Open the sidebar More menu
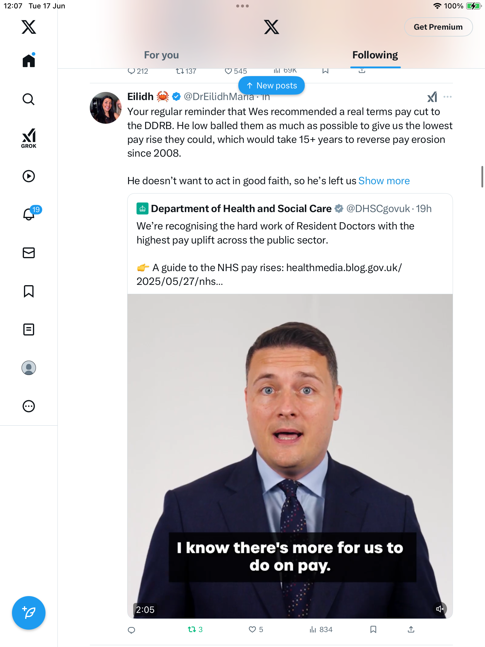The image size is (485, 647). coord(29,406)
